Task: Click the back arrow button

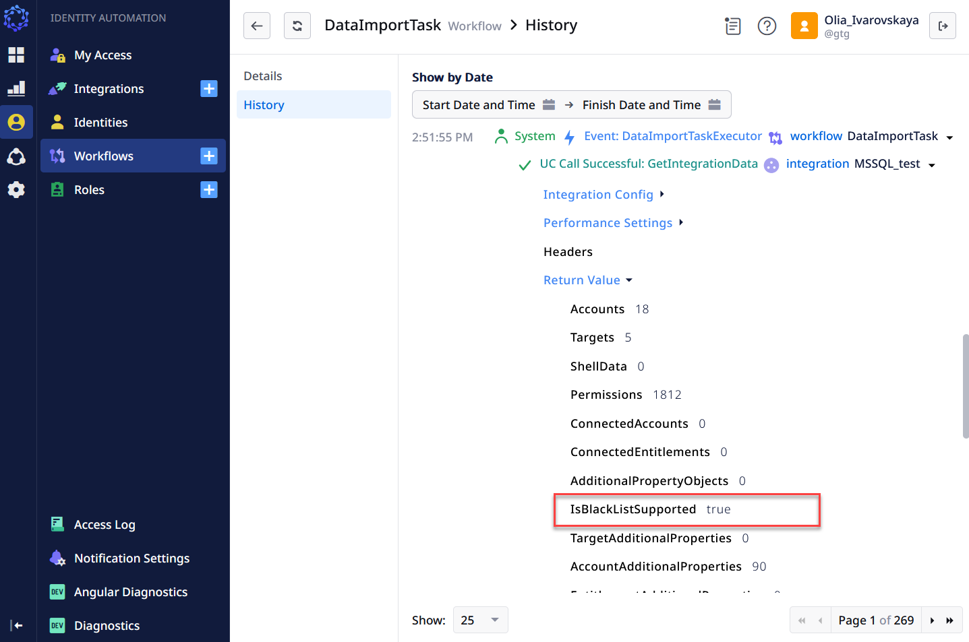Action: click(257, 26)
